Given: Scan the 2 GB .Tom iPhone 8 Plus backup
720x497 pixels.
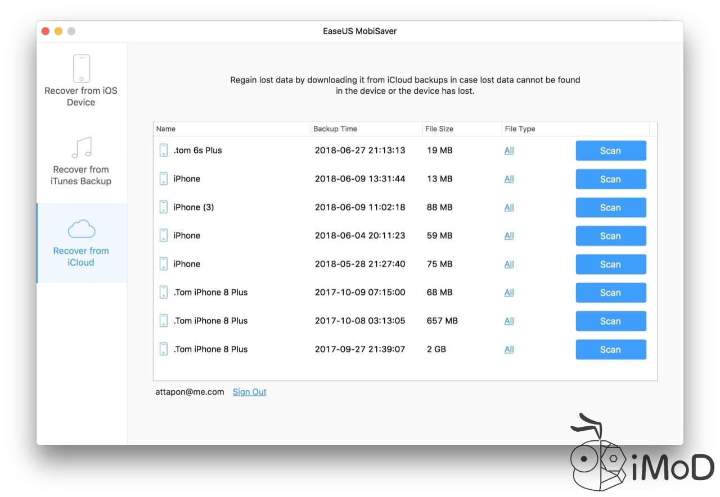Looking at the screenshot, I should click(x=611, y=349).
